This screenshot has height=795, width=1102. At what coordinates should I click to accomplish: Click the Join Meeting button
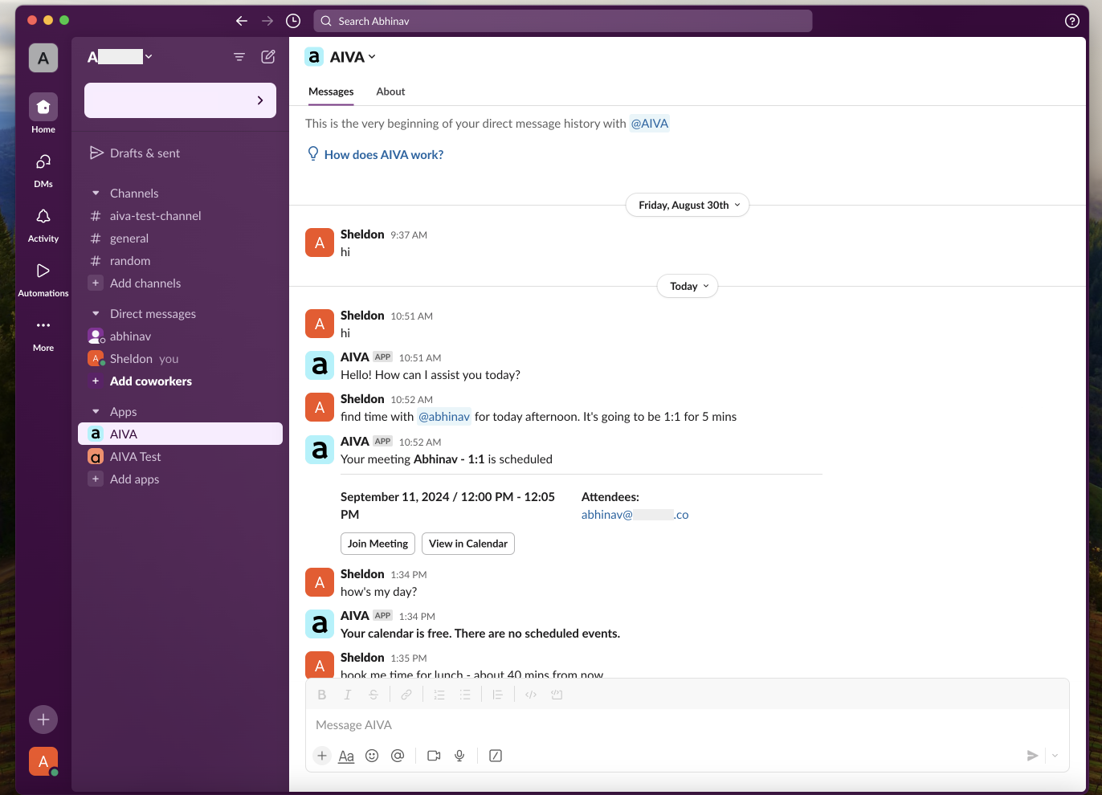(x=378, y=544)
